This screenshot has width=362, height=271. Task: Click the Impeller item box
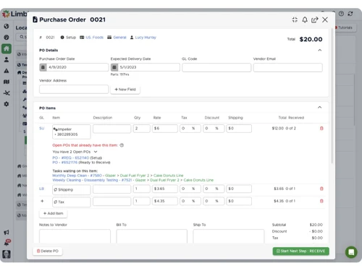click(72, 132)
